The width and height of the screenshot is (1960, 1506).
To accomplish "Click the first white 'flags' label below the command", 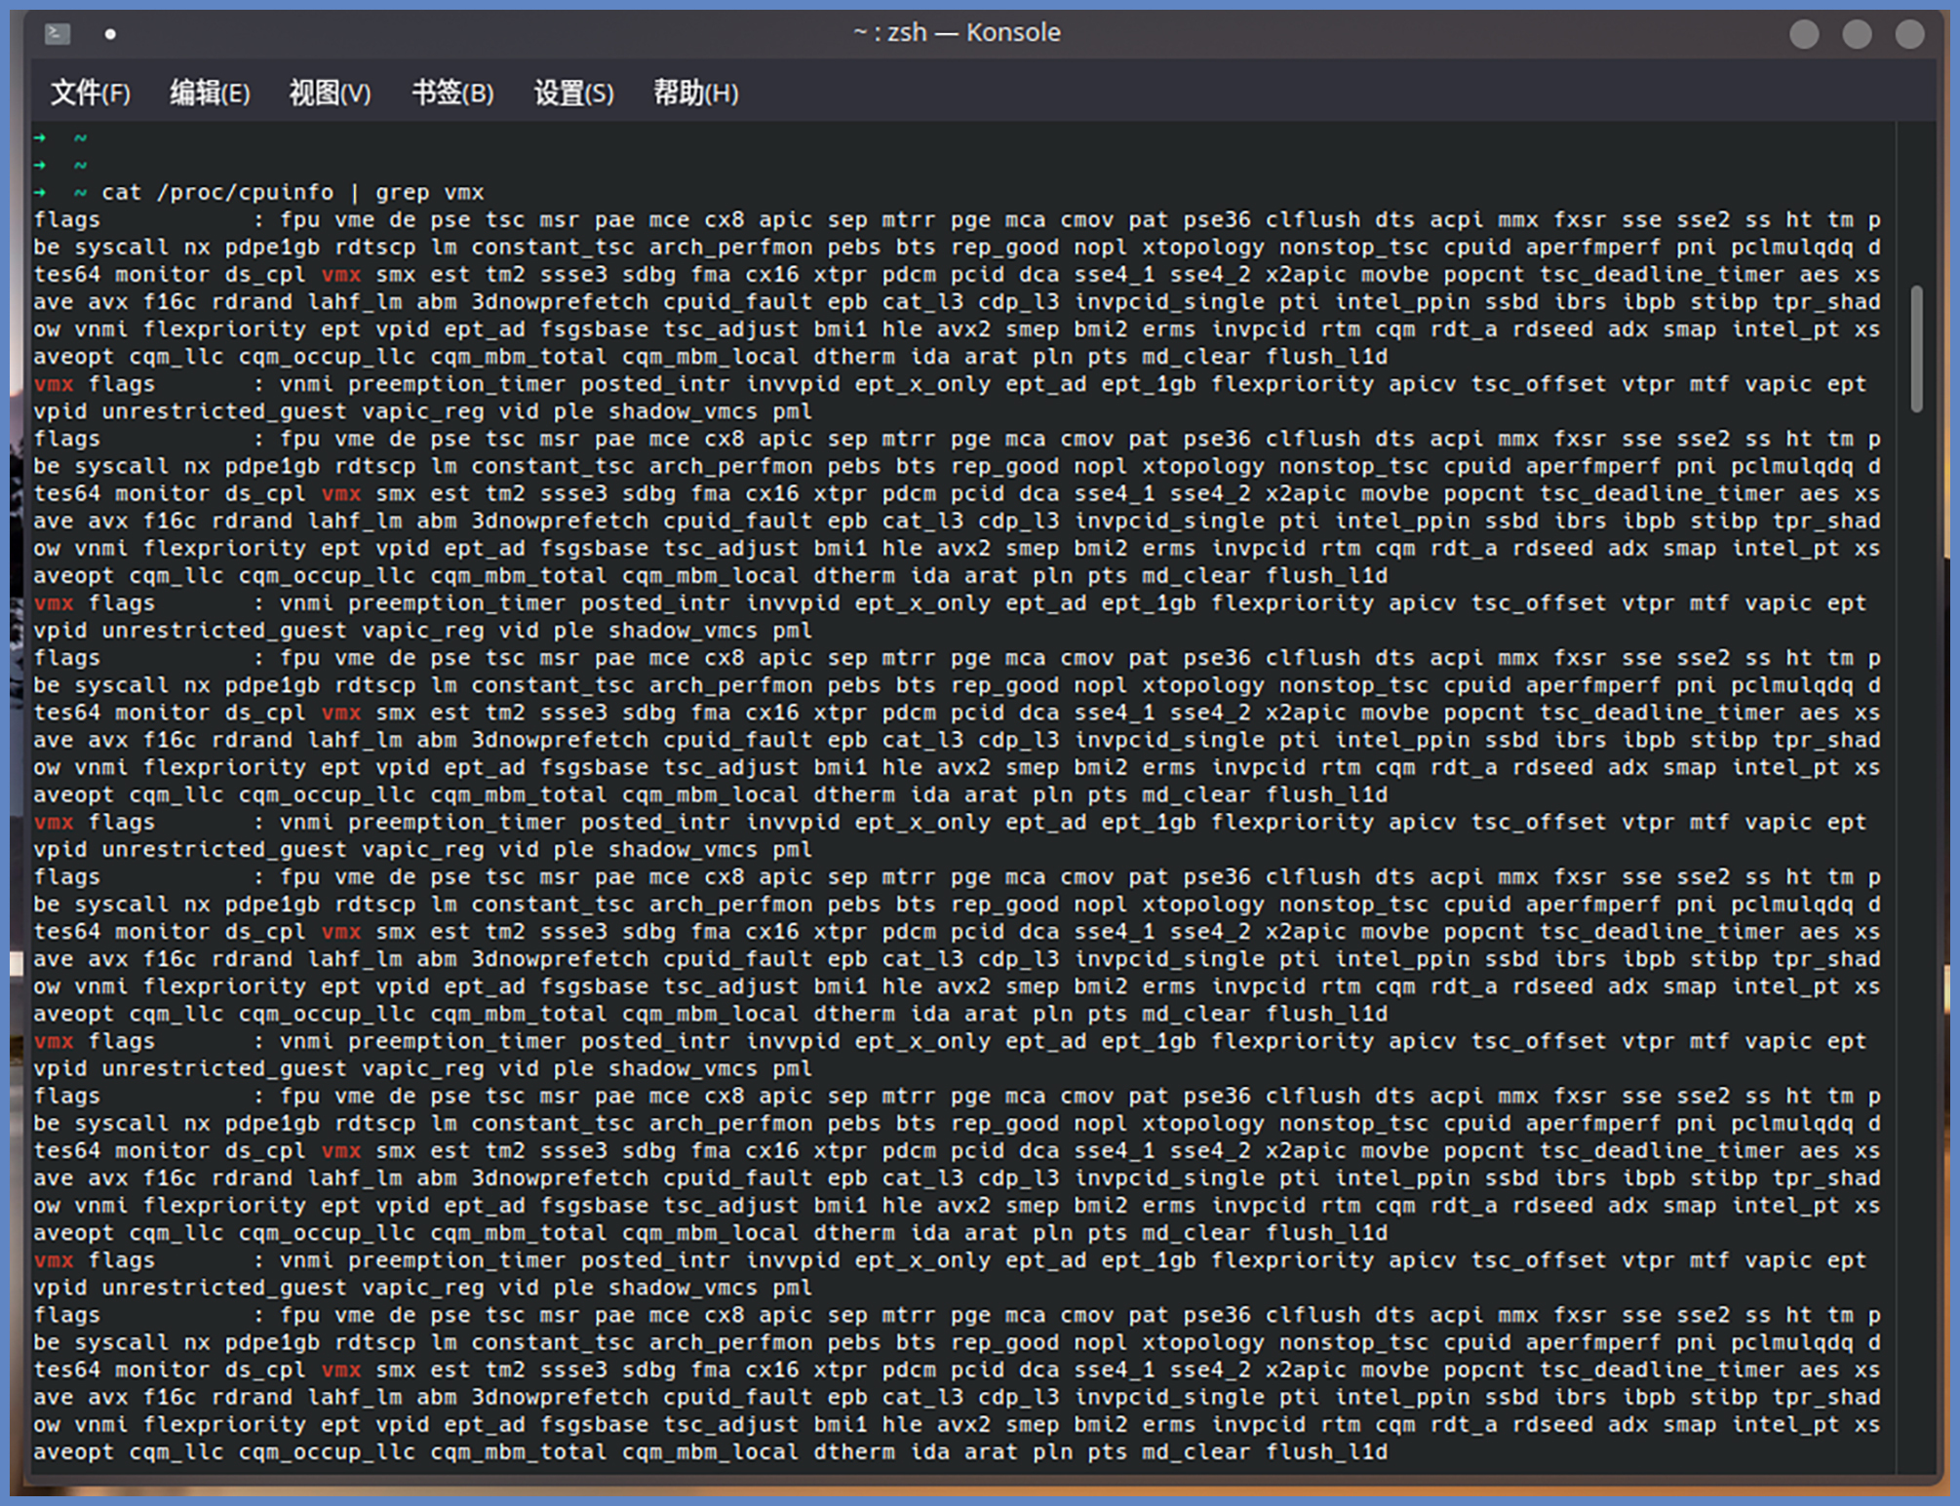I will tap(66, 220).
